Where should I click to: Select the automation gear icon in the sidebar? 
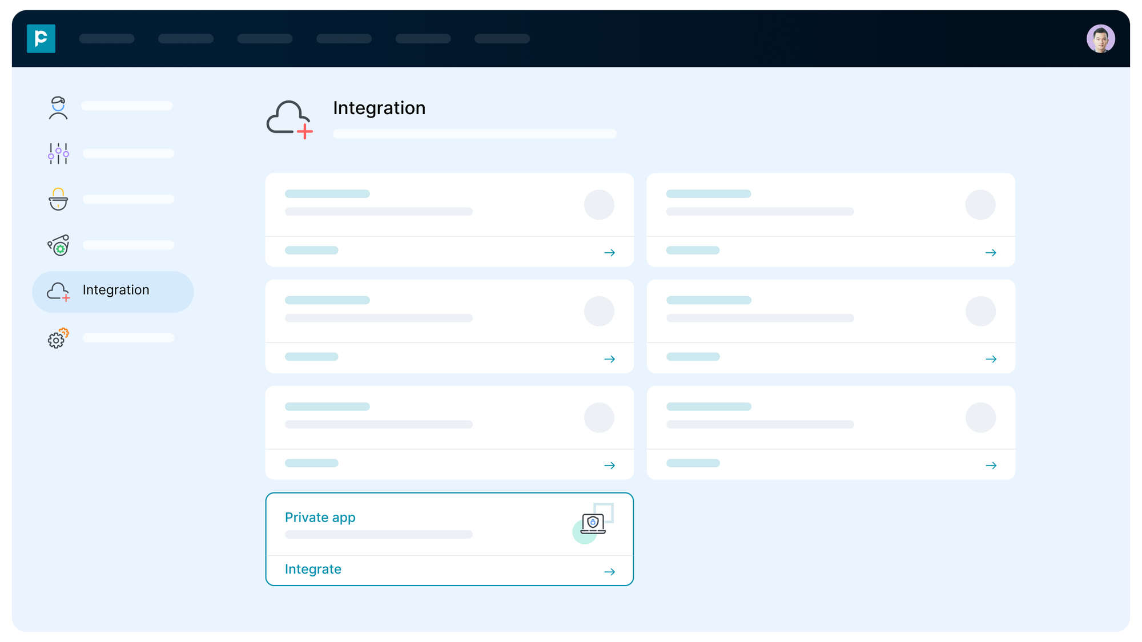[57, 245]
